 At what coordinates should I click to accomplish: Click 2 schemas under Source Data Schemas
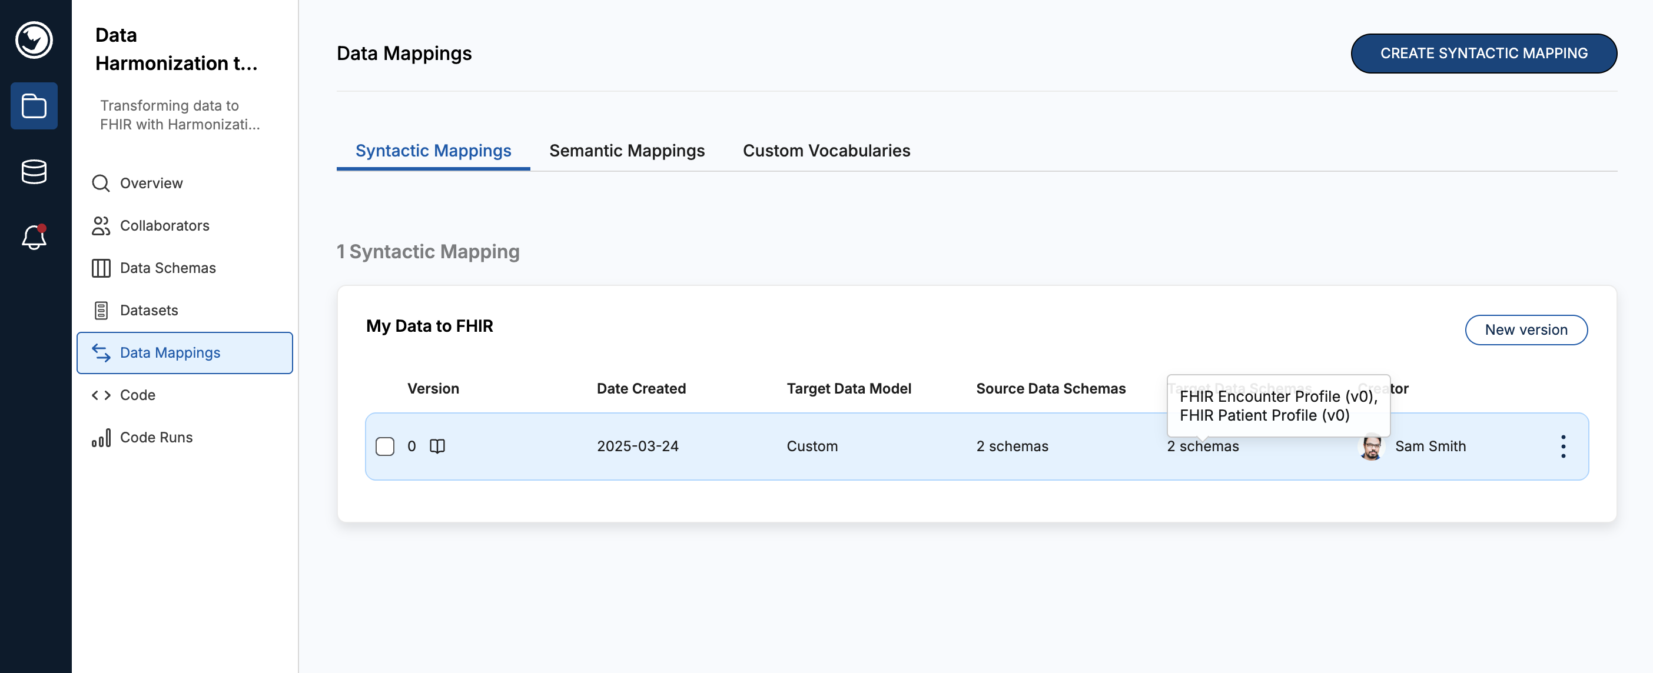coord(1012,447)
